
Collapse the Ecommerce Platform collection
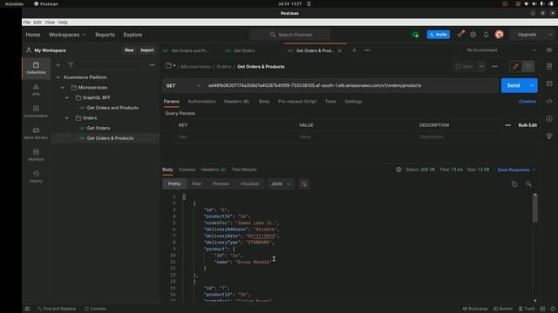pos(58,77)
